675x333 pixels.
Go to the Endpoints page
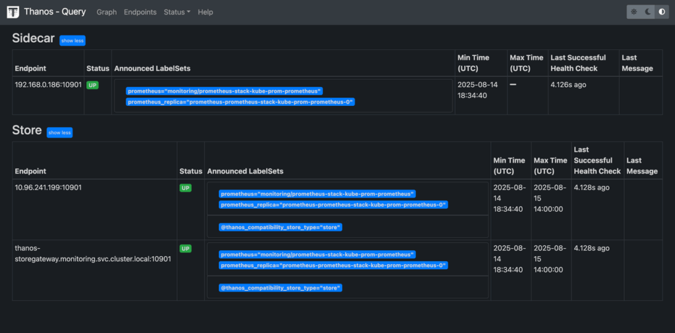140,12
